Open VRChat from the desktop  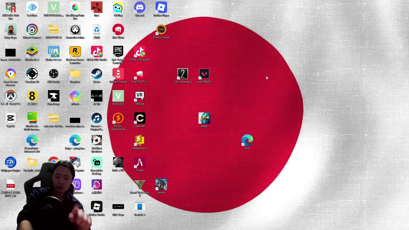point(140,96)
